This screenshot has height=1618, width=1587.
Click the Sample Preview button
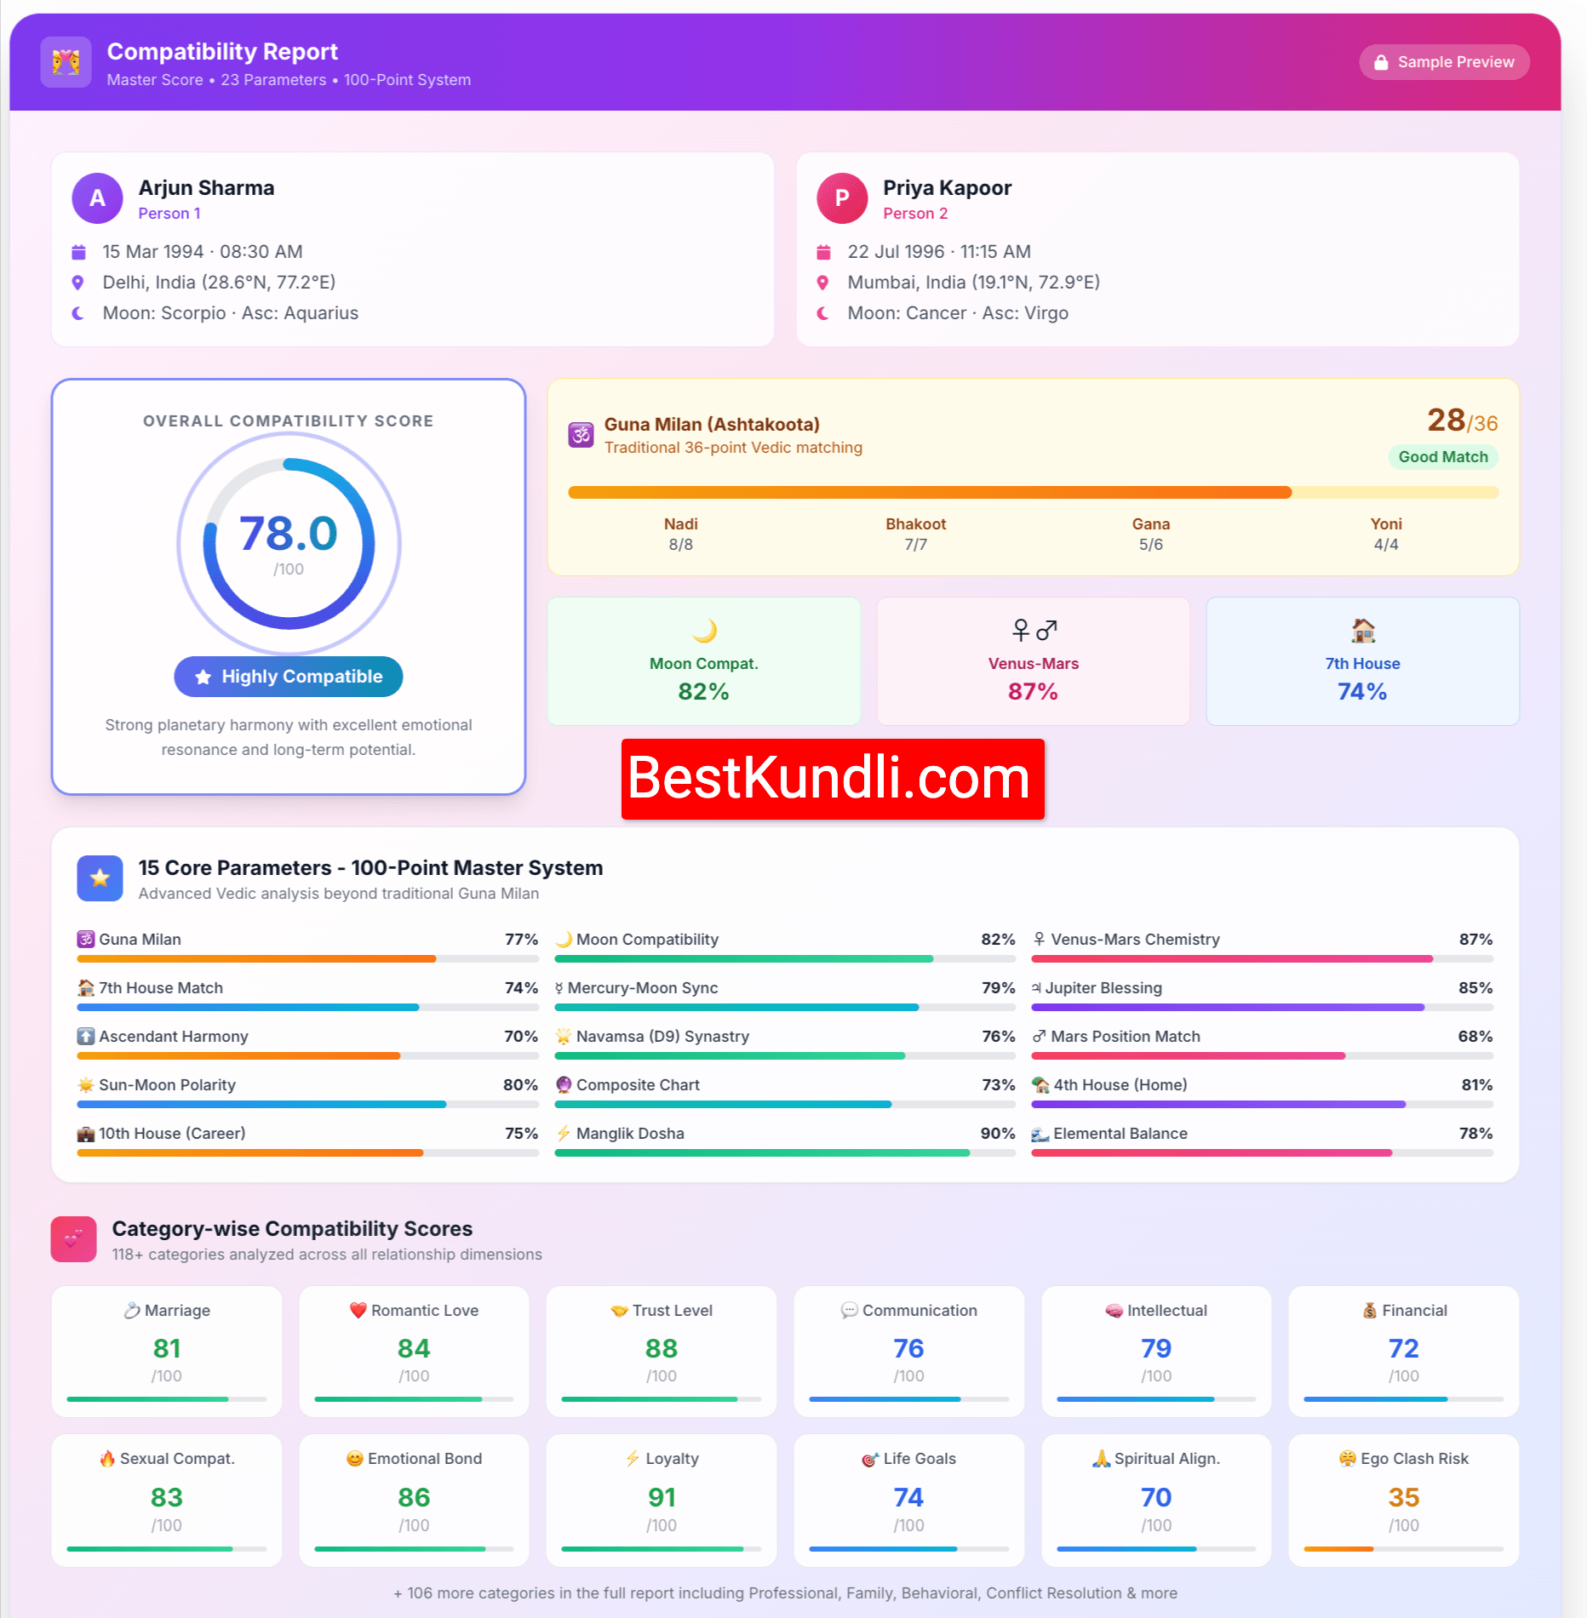tap(1443, 61)
